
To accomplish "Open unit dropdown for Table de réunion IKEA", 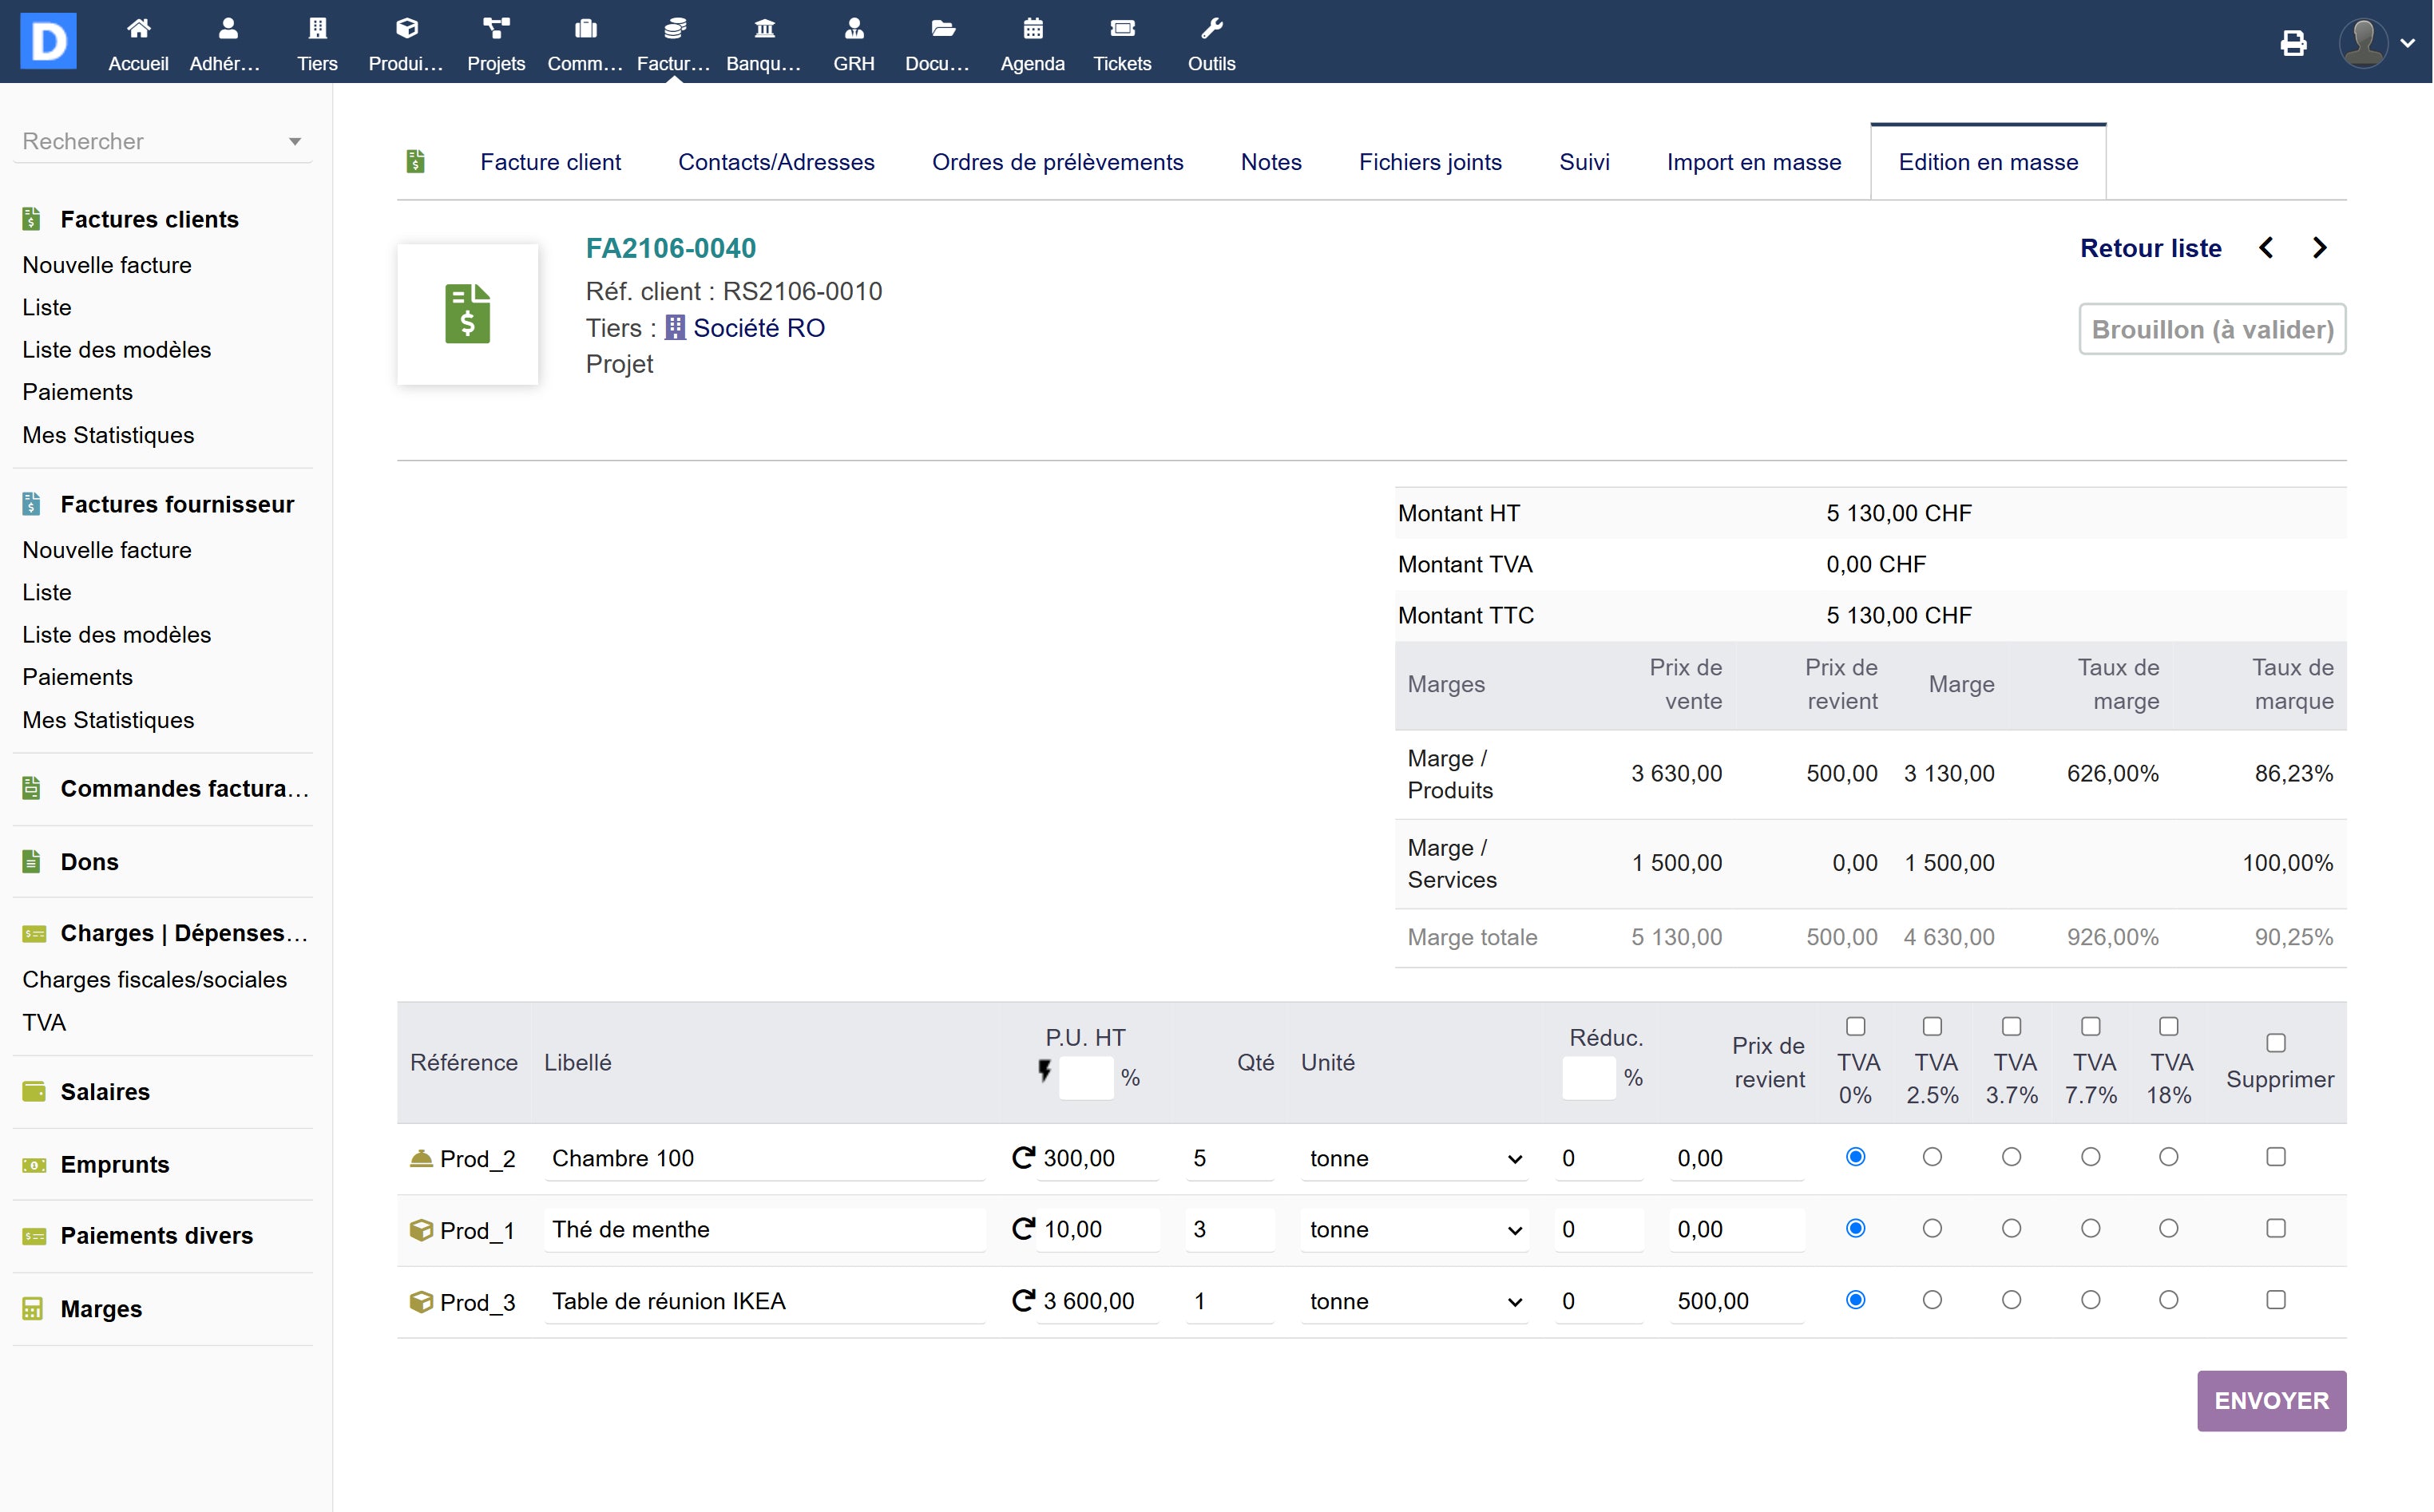I will (x=1413, y=1301).
